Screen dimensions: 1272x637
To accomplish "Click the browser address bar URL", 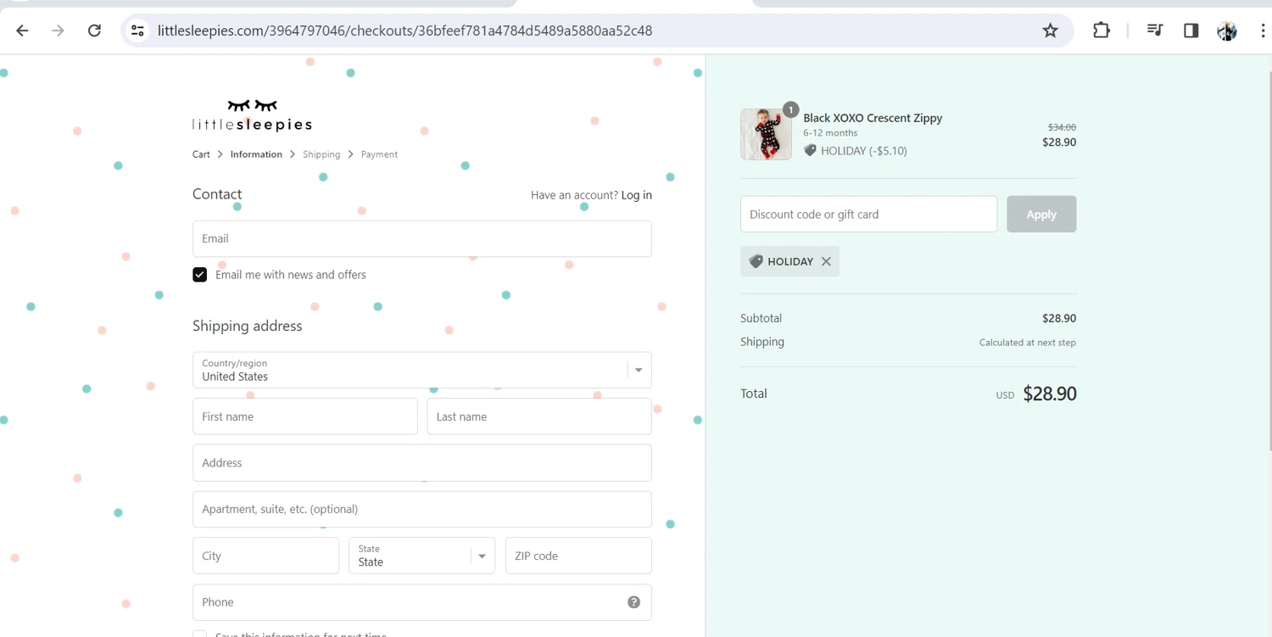I will click(x=404, y=31).
